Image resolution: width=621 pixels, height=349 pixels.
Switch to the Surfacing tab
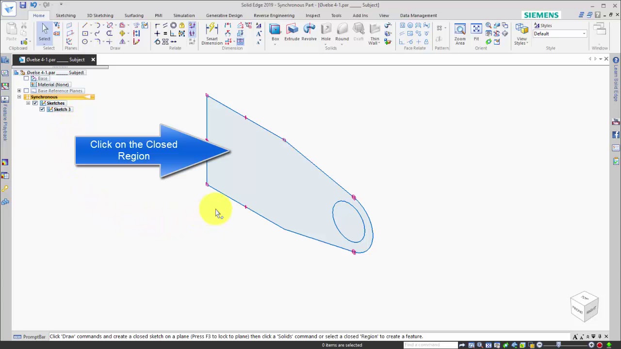[134, 16]
